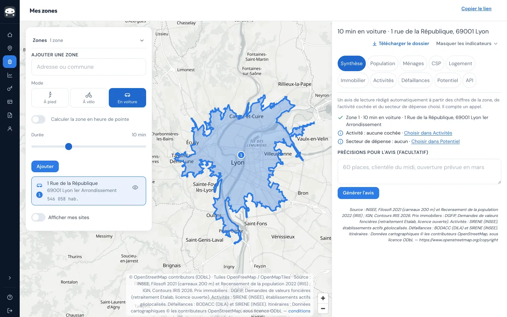Click the info icon beside Secteur de dépense
Image resolution: width=507 pixels, height=317 pixels.
click(340, 142)
